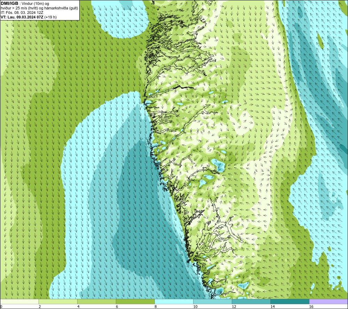
Task: Click the scale label '14'
Action: [x=272, y=307]
